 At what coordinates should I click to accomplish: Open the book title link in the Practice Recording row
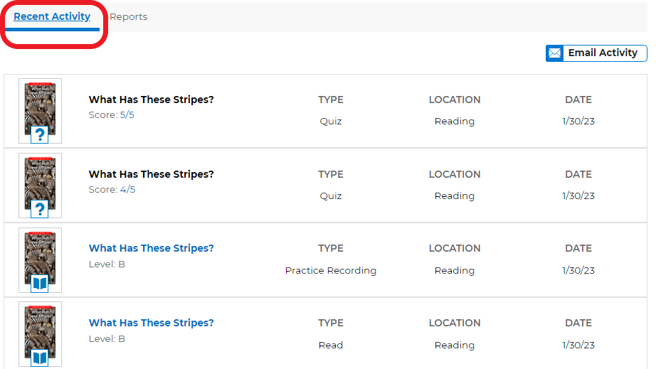[151, 248]
